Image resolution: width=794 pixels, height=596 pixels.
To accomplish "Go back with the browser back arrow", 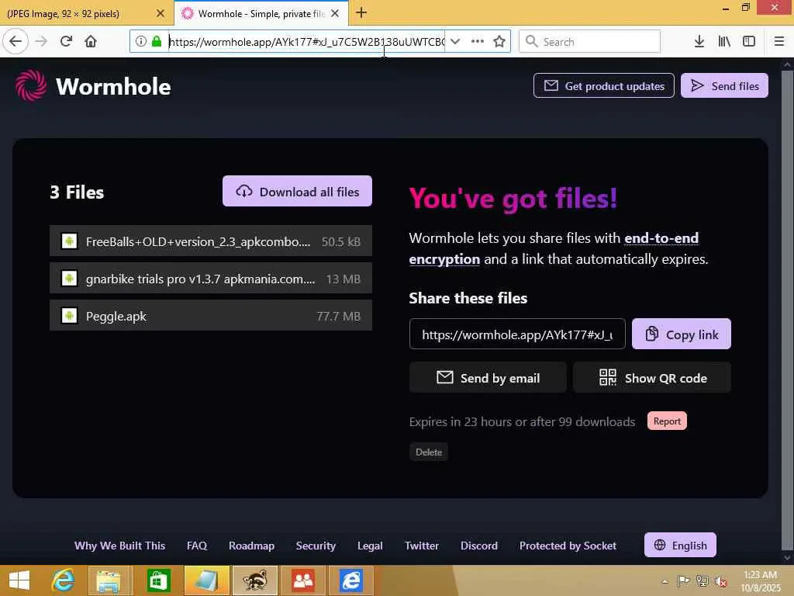I will point(16,42).
